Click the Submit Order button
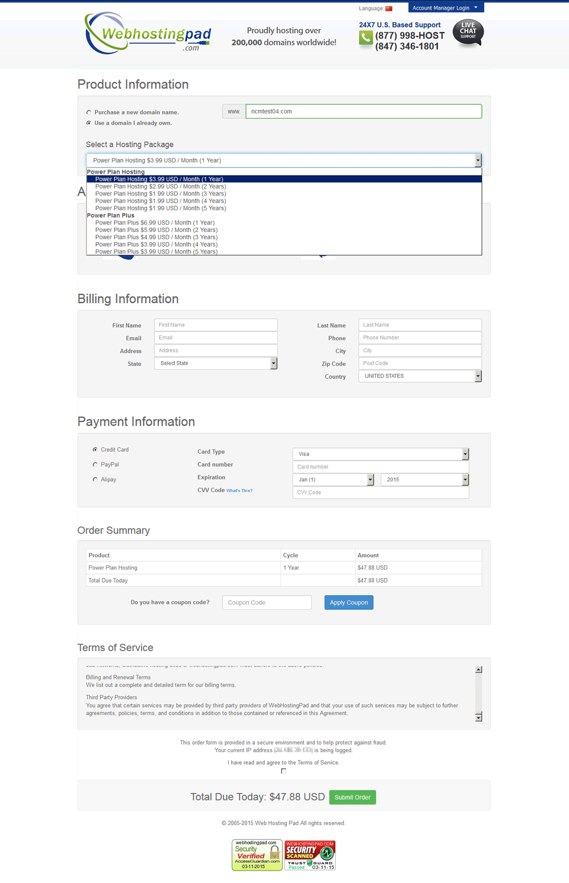The height and width of the screenshot is (883, 569). (x=352, y=797)
